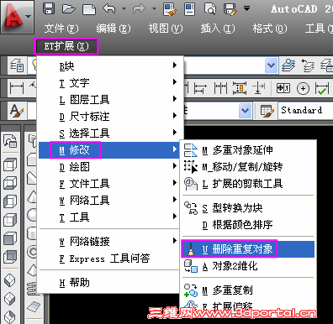The width and height of the screenshot is (333, 324).
Task: Select A 对象2维化 command
Action: [248, 266]
